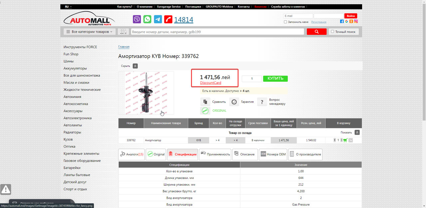Click the green shopping cart icon in product row
426x208 pixels.
click(x=345, y=140)
